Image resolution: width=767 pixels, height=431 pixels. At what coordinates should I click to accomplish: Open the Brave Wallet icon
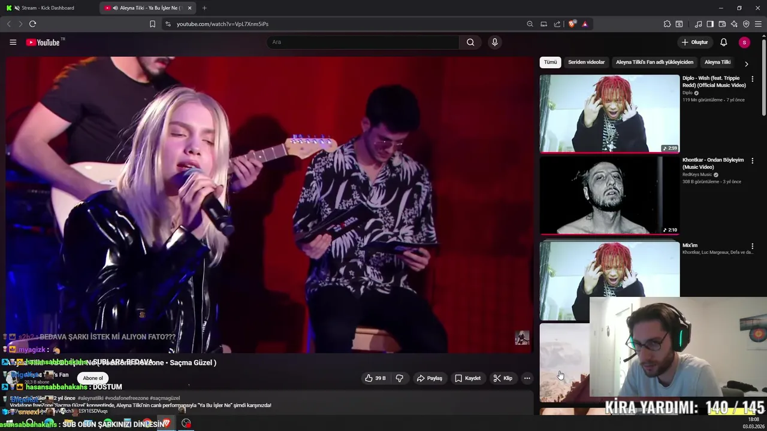click(722, 24)
